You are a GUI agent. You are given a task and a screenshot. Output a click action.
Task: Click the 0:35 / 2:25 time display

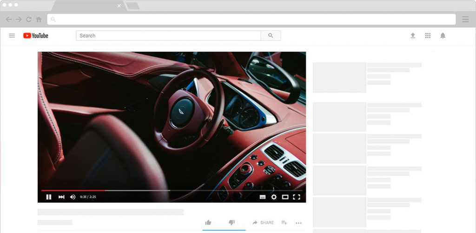pyautogui.click(x=88, y=197)
